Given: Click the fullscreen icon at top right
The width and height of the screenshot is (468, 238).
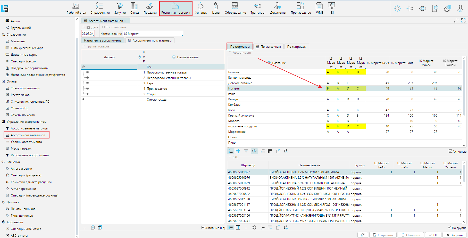Looking at the screenshot, I should (463, 20).
